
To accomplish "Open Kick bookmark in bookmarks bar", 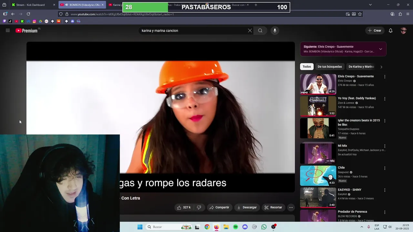I will click(x=22, y=21).
